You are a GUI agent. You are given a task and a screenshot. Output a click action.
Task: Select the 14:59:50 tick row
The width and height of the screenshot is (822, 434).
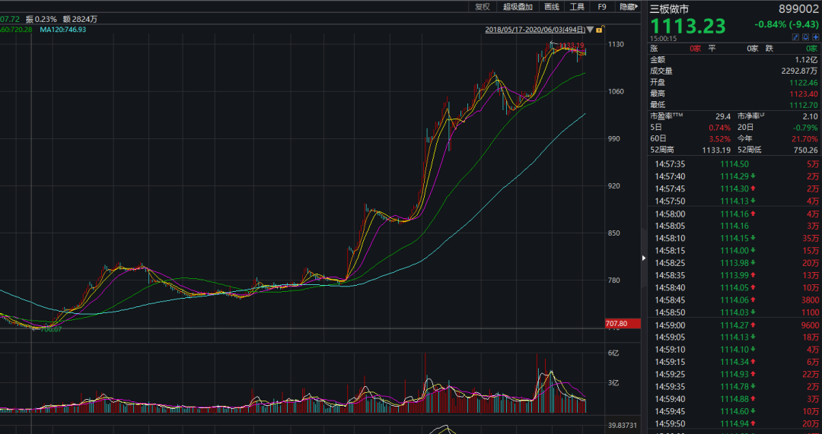(735, 423)
